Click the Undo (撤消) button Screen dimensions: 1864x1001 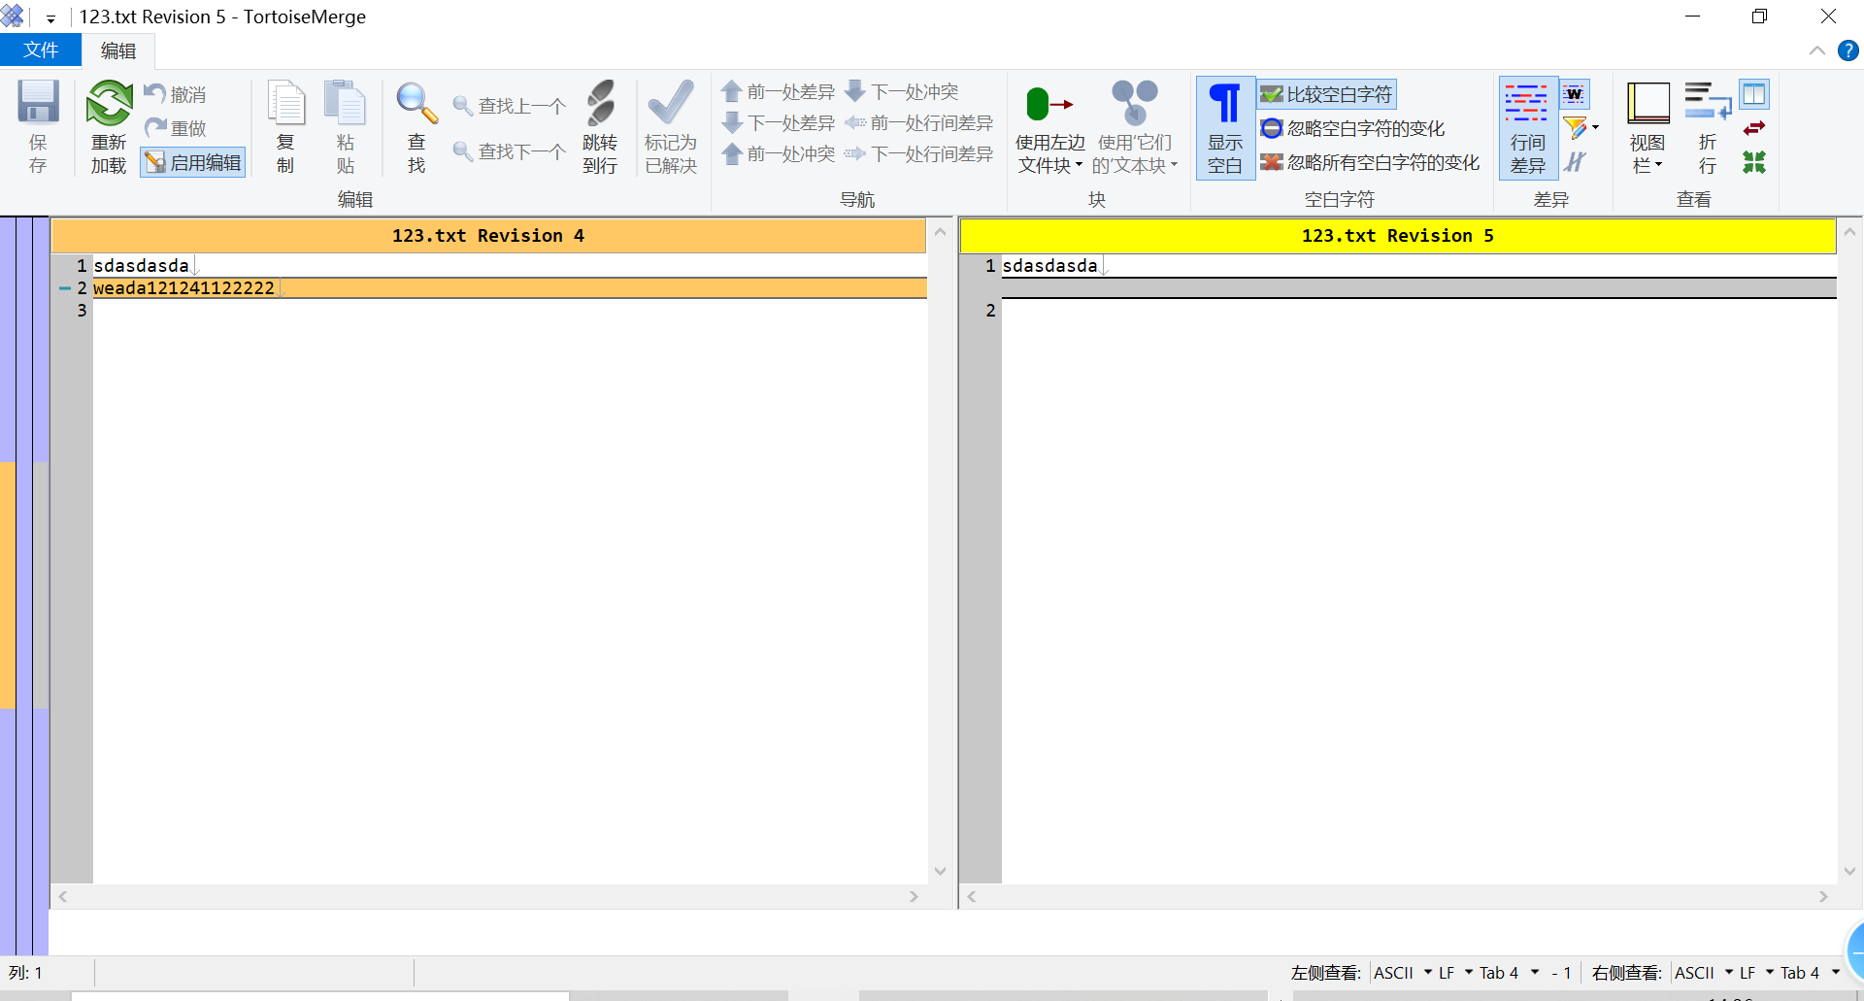[176, 94]
